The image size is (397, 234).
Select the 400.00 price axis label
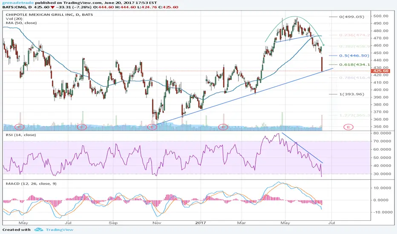[x=381, y=90]
